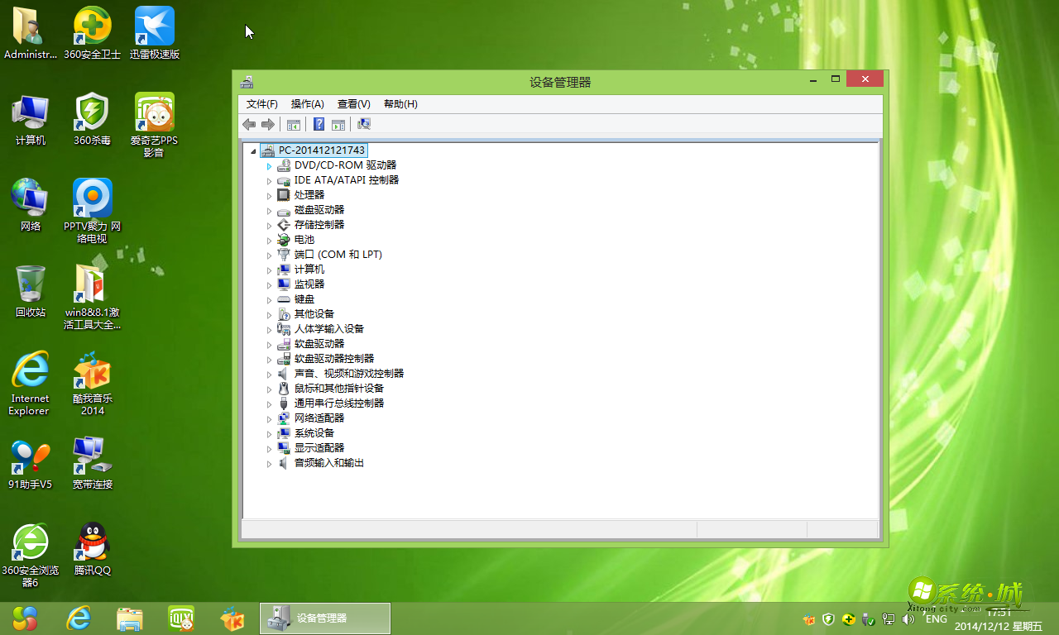Image resolution: width=1059 pixels, height=635 pixels.
Task: Click the Help toolbar icon with question mark
Action: pyautogui.click(x=319, y=124)
